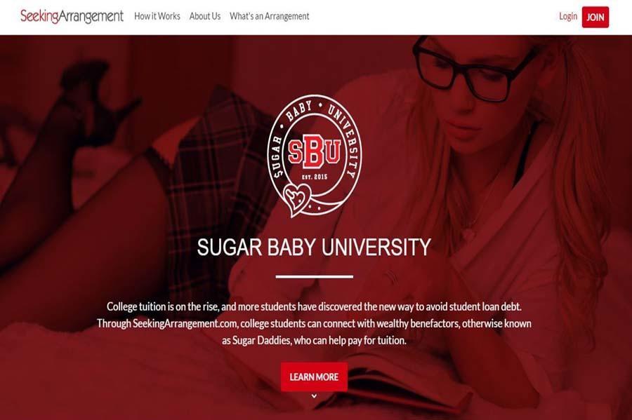Screen dimensions: 632x420
Task: Go to the About Us menu item
Action: point(205,17)
